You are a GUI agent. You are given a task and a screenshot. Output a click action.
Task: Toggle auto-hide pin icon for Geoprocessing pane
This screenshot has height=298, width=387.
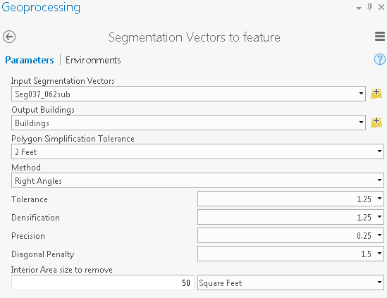(x=369, y=7)
